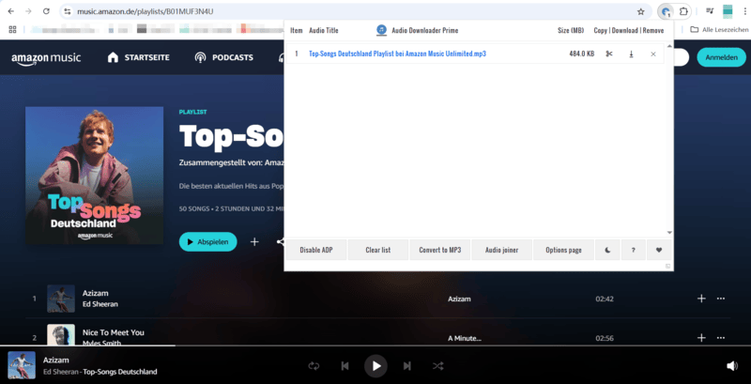Image resolution: width=751 pixels, height=384 pixels.
Task: Remove the Top-Songs Deutschland MP3 item
Action: pos(653,54)
